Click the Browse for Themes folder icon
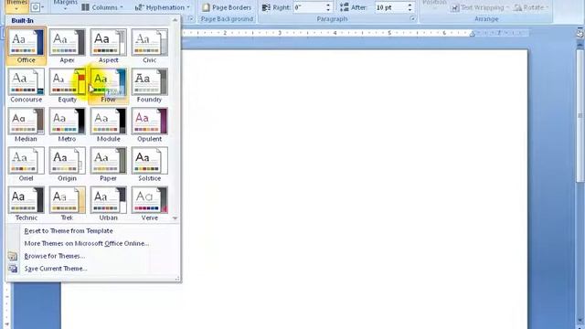Screen dimensions: 585x329 pyautogui.click(x=13, y=256)
